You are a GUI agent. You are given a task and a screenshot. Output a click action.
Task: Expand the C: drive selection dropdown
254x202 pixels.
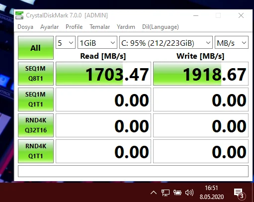click(x=166, y=42)
